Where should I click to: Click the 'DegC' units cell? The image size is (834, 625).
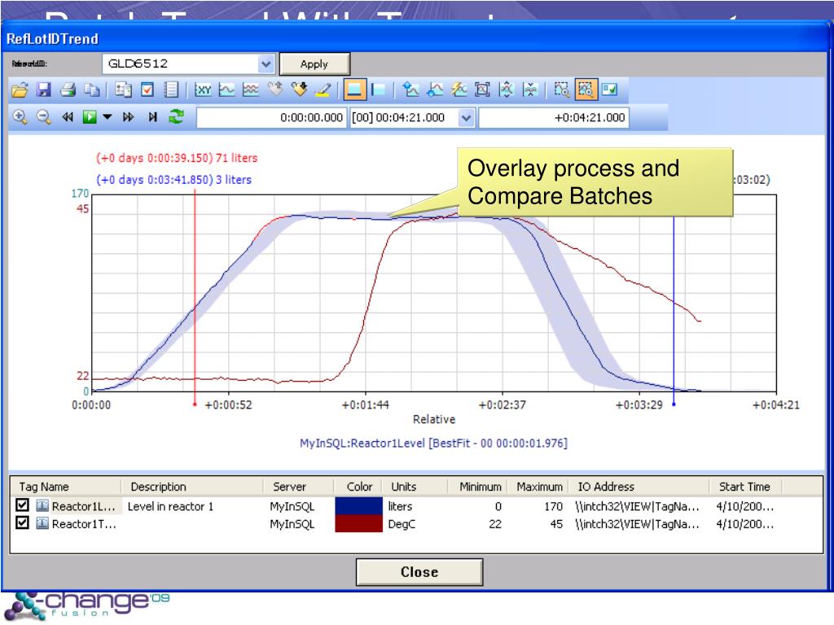pos(402,524)
